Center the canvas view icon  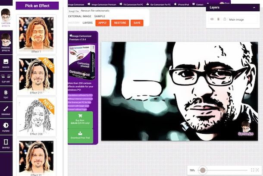[257, 170]
